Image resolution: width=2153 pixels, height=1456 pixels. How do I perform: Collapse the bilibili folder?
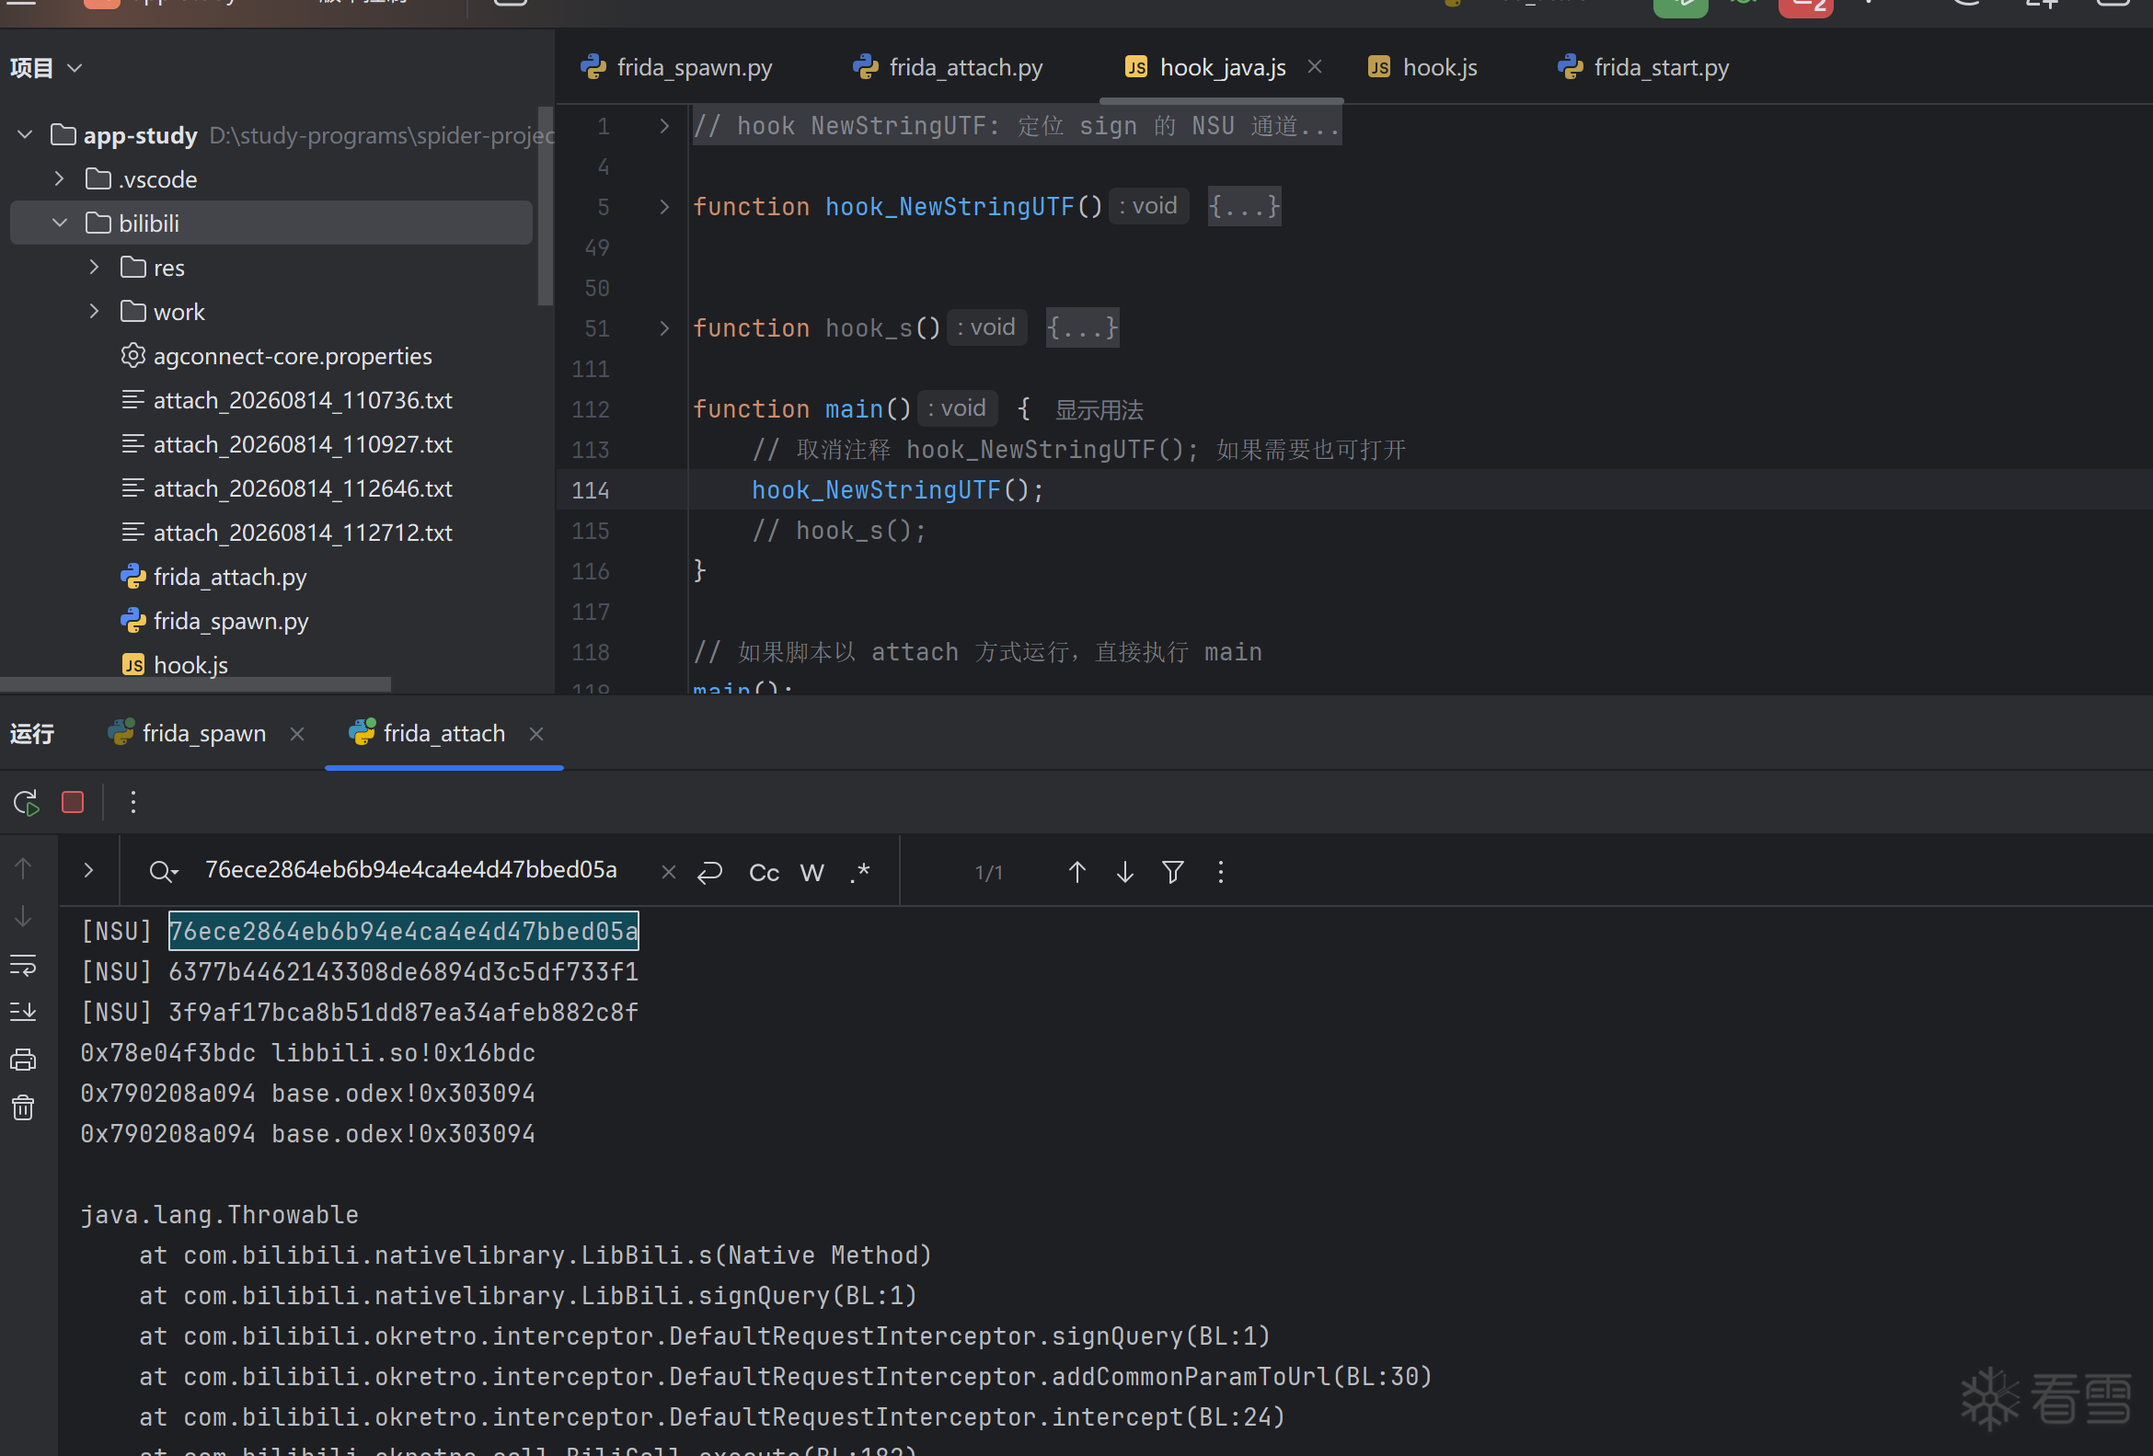(x=59, y=224)
